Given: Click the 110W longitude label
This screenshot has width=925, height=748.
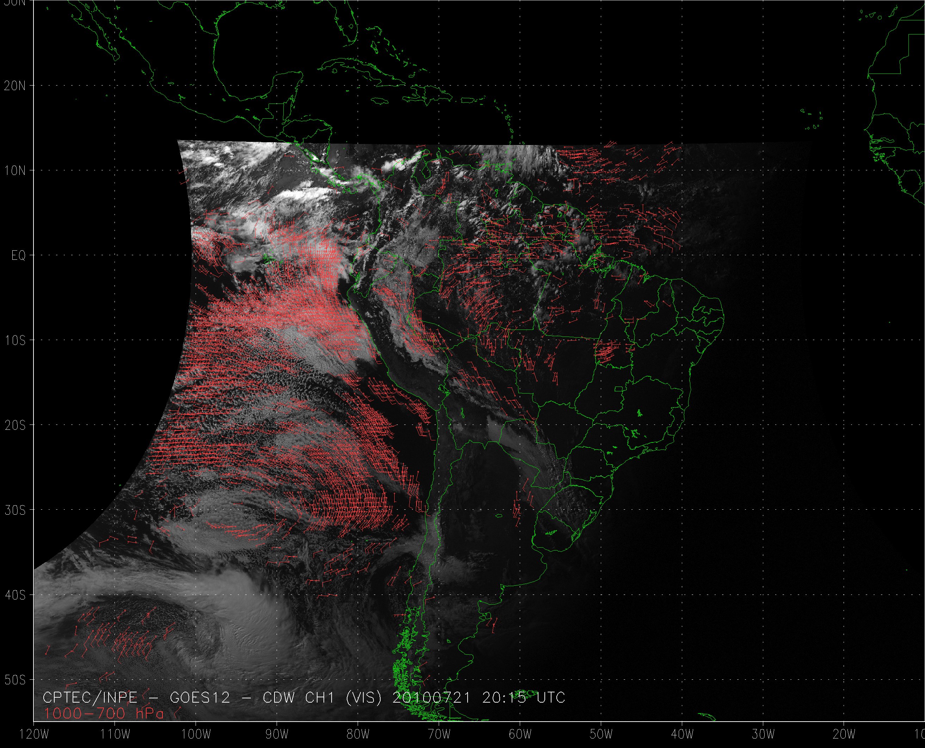Looking at the screenshot, I should [115, 734].
